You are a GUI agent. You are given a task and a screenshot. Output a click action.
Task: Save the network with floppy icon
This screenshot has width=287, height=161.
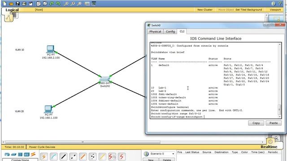pos(17,4)
